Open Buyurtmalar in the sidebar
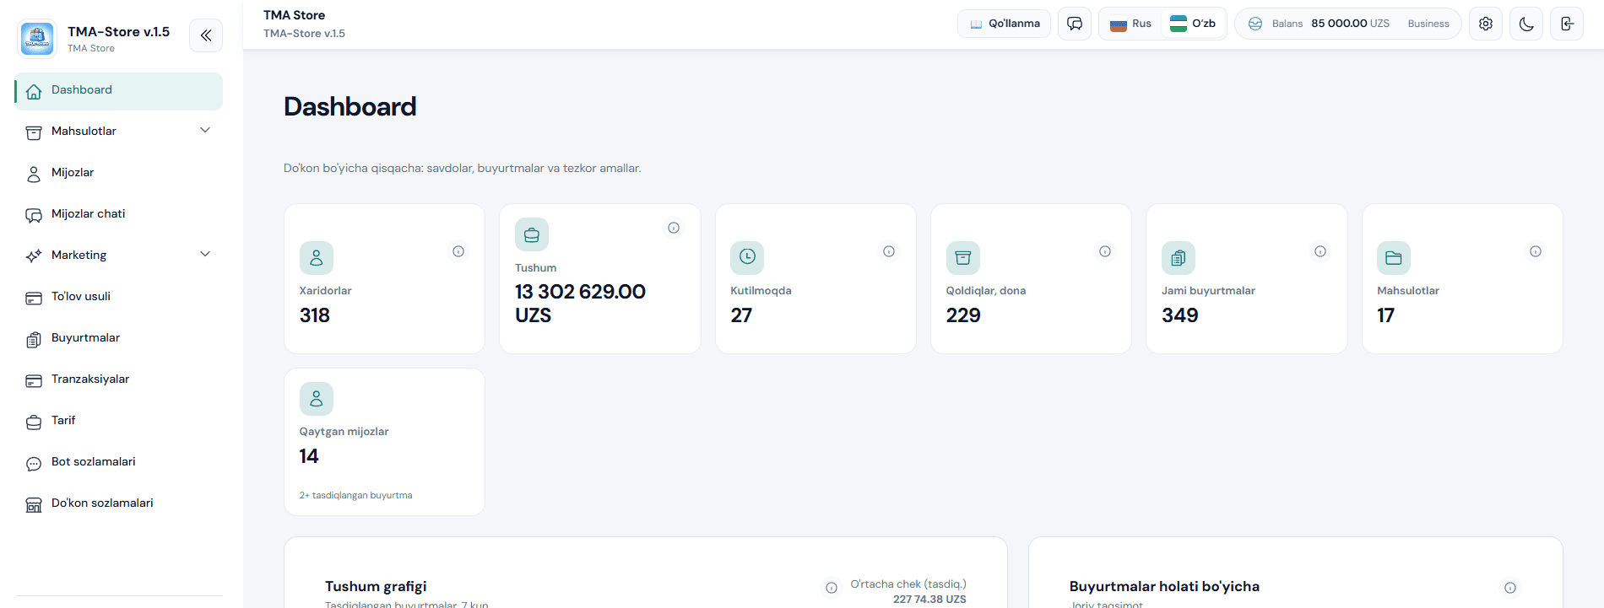 pyautogui.click(x=85, y=338)
